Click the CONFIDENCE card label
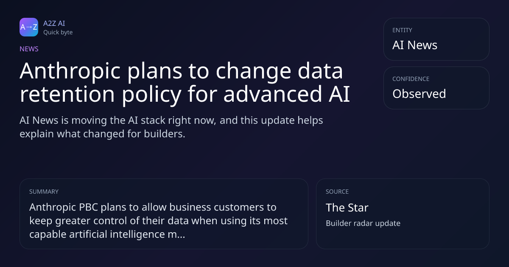The height and width of the screenshot is (267, 509). click(x=411, y=79)
